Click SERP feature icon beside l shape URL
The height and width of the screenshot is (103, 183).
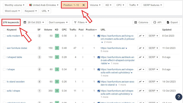coord(99,69)
